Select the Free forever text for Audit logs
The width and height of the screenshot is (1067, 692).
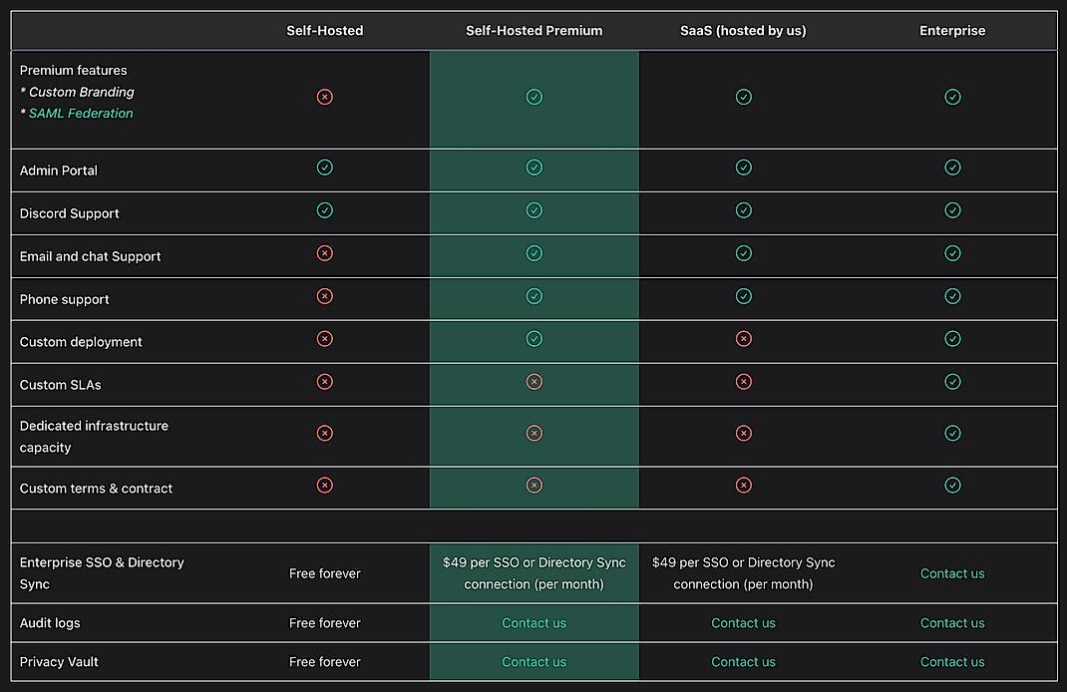tap(324, 622)
